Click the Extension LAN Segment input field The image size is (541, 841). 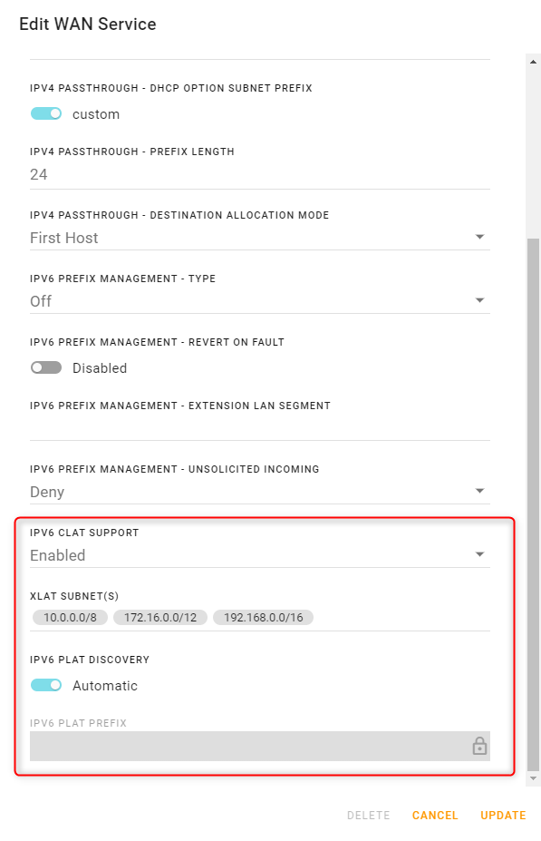coord(260,428)
